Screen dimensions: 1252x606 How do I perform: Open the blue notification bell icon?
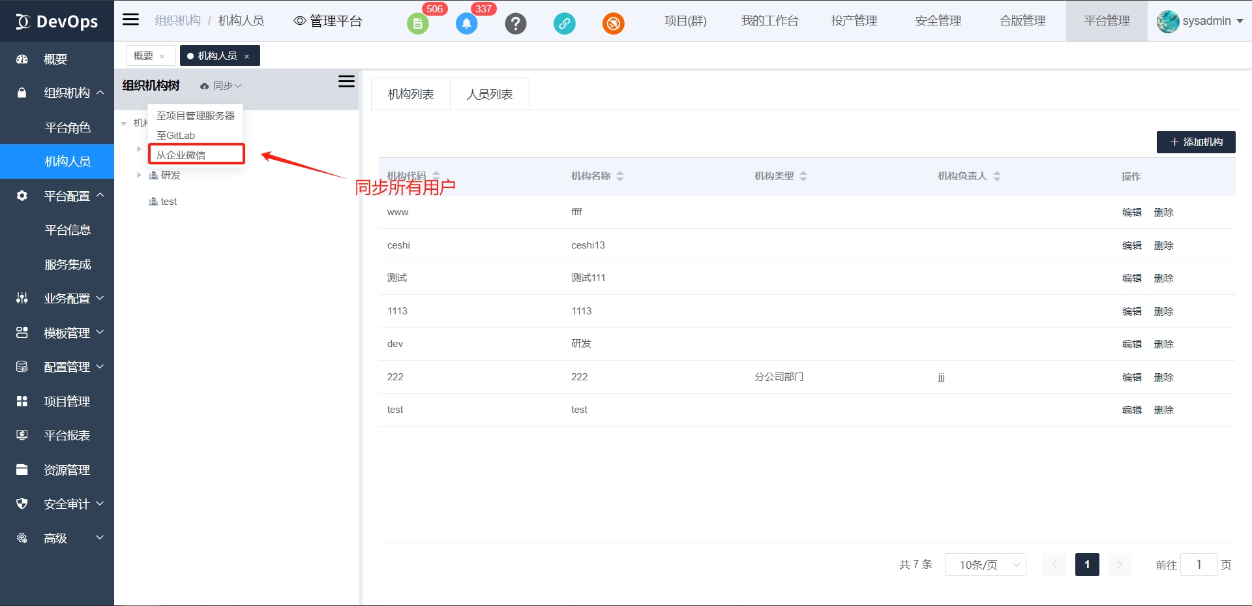[466, 24]
